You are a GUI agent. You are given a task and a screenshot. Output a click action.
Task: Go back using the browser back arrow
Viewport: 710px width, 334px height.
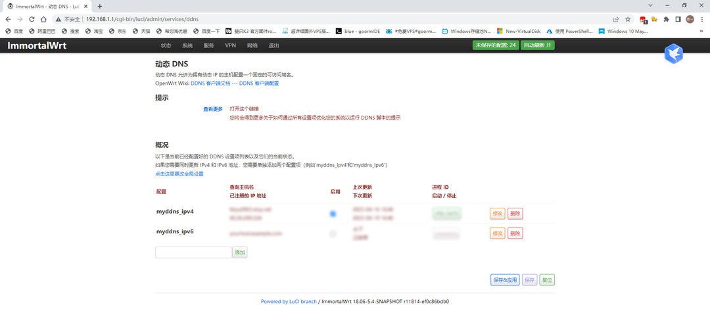pyautogui.click(x=8, y=20)
